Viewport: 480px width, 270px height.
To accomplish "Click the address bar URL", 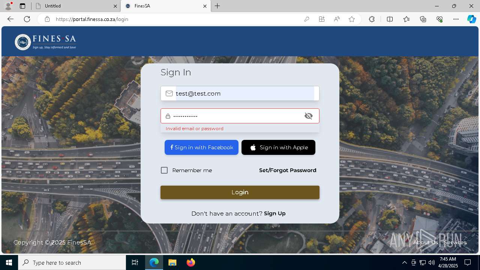I will 92,19.
